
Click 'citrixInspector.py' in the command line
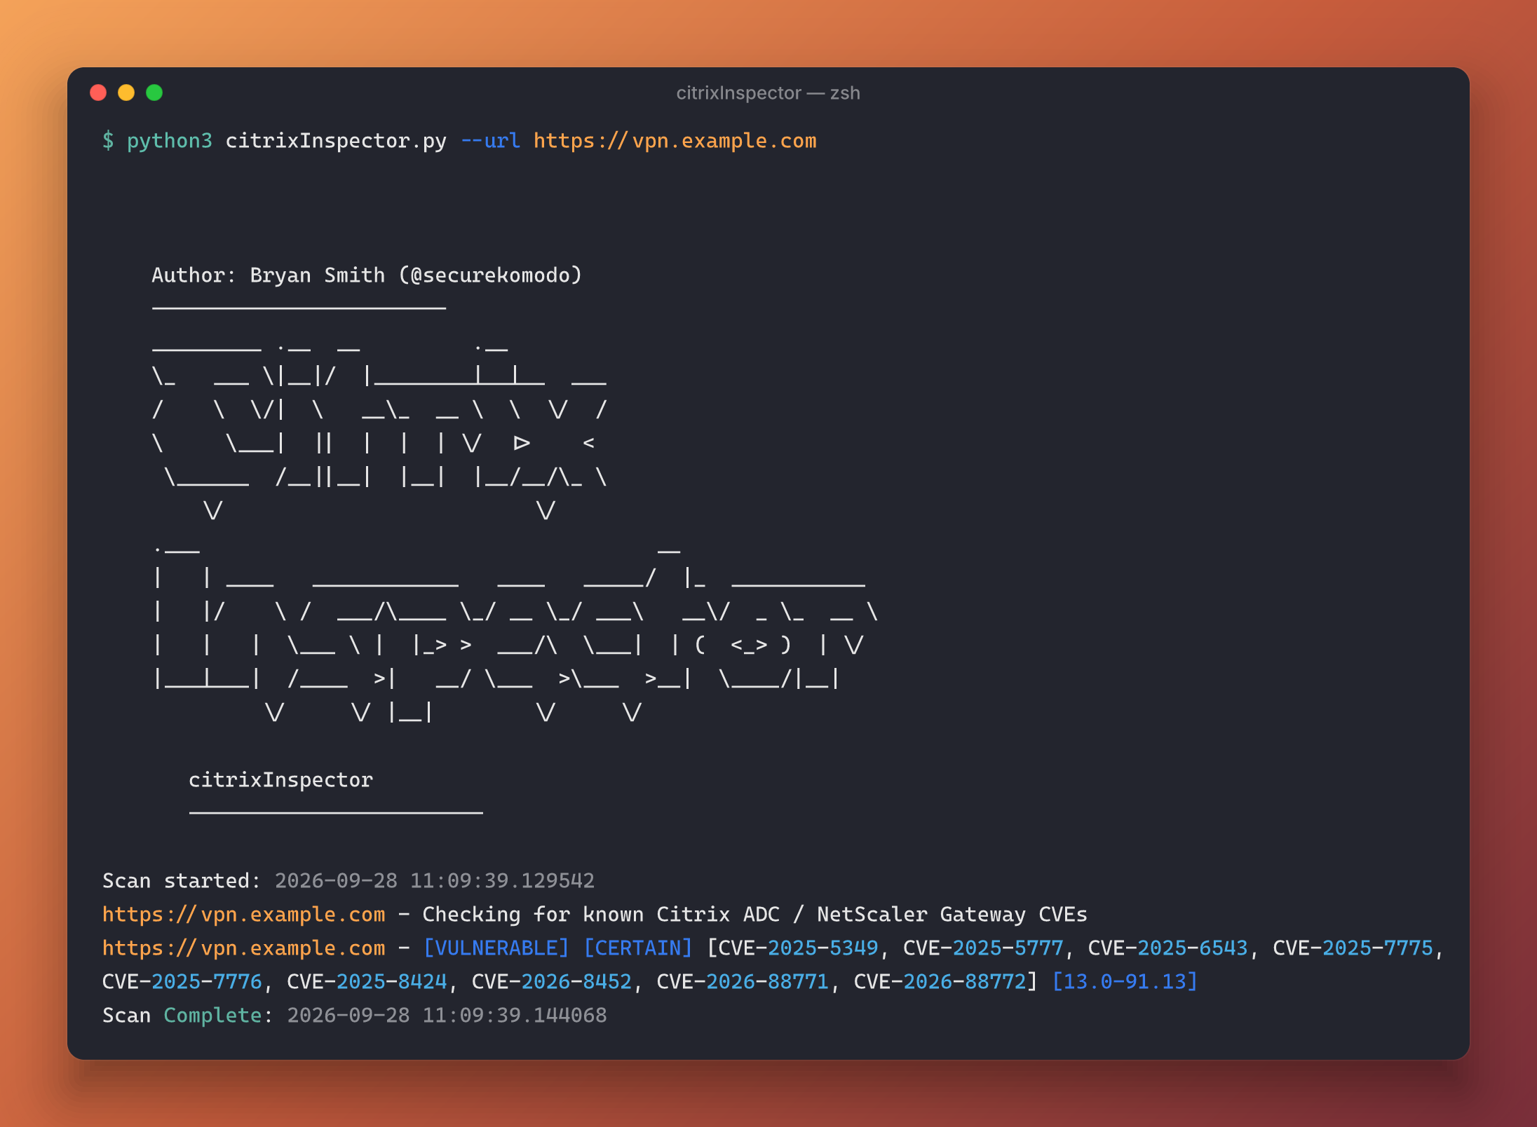tap(336, 142)
